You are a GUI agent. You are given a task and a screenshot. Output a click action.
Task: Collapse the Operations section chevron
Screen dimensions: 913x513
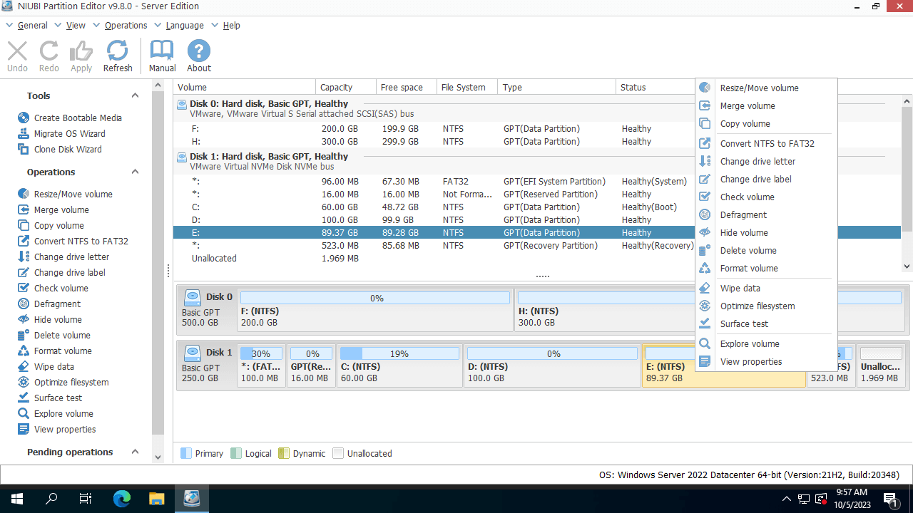(135, 172)
